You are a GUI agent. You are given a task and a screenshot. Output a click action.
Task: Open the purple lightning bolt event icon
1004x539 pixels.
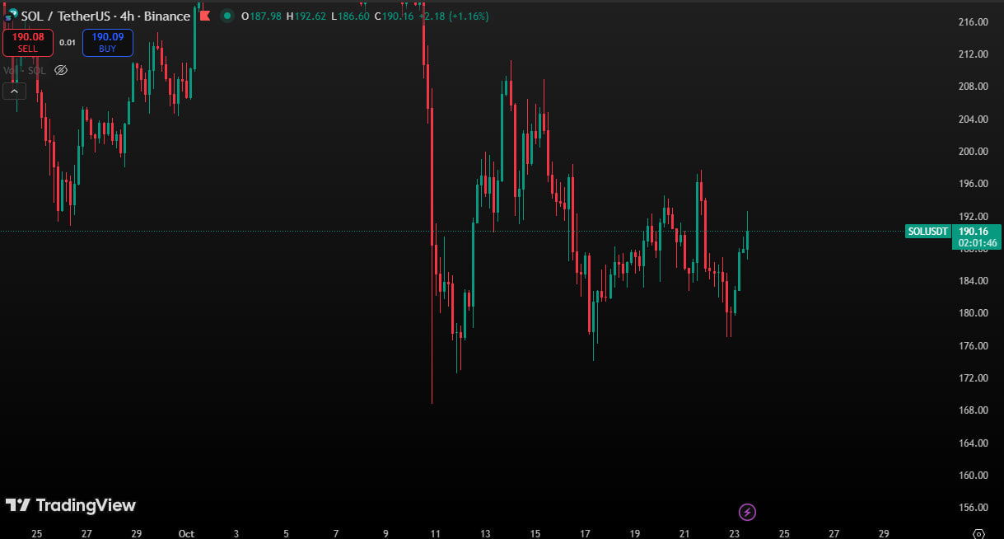[747, 512]
